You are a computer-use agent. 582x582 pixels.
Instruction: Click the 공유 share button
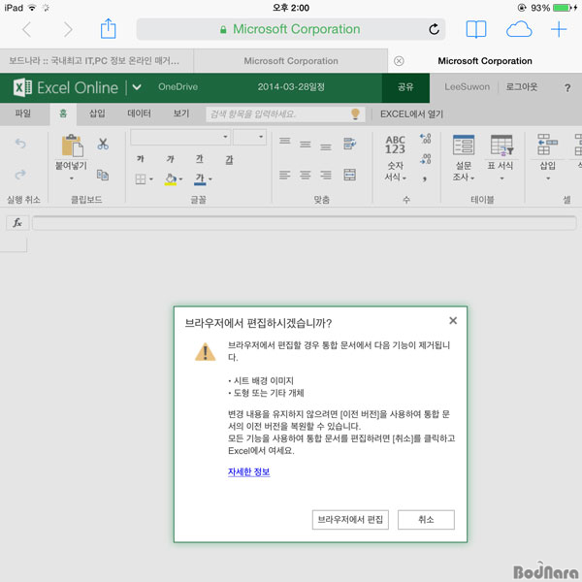[x=405, y=87]
